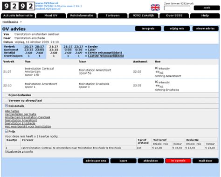Click the NS logo in richting Enschede row
Viewport: 221px width, 177px height.
point(159,86)
